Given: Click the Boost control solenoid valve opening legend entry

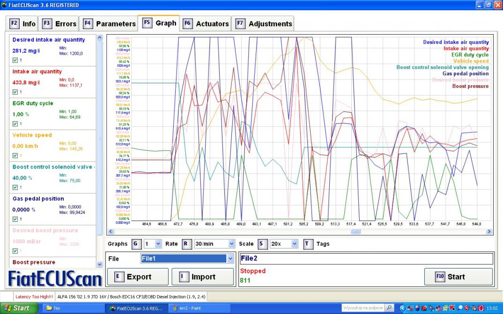Looking at the screenshot, I should [x=443, y=67].
